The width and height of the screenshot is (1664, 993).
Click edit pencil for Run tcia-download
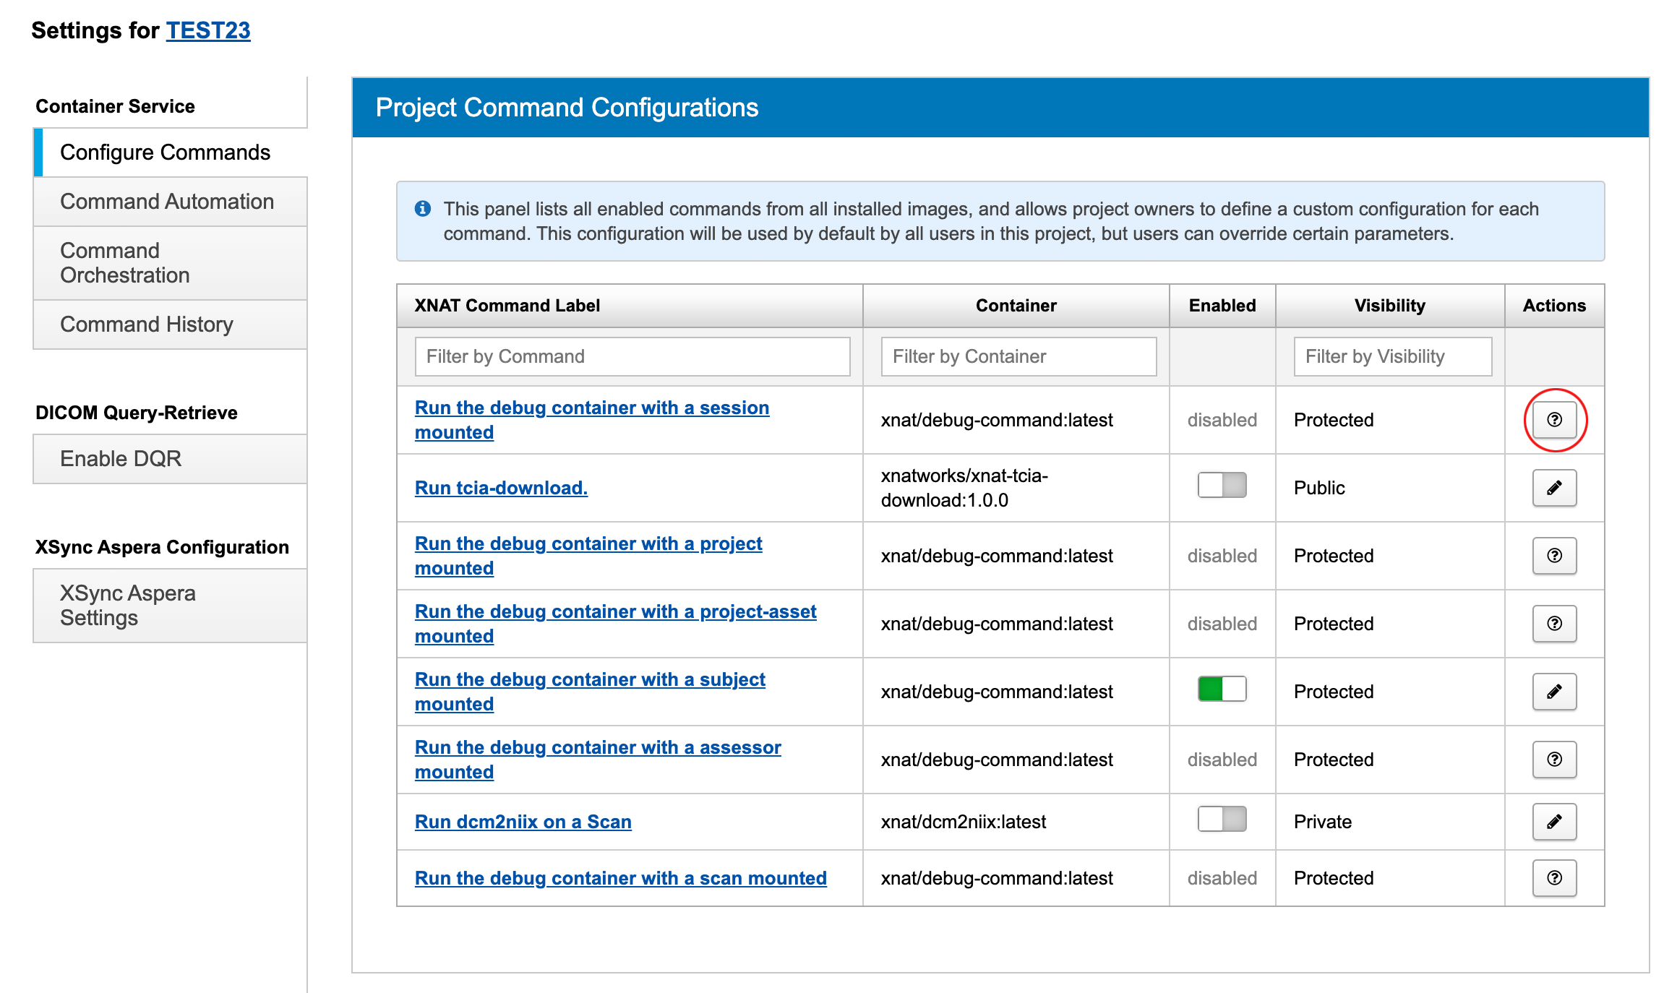click(x=1554, y=488)
